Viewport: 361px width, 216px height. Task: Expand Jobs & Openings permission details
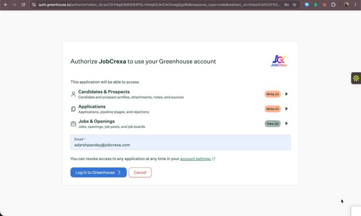pos(287,124)
